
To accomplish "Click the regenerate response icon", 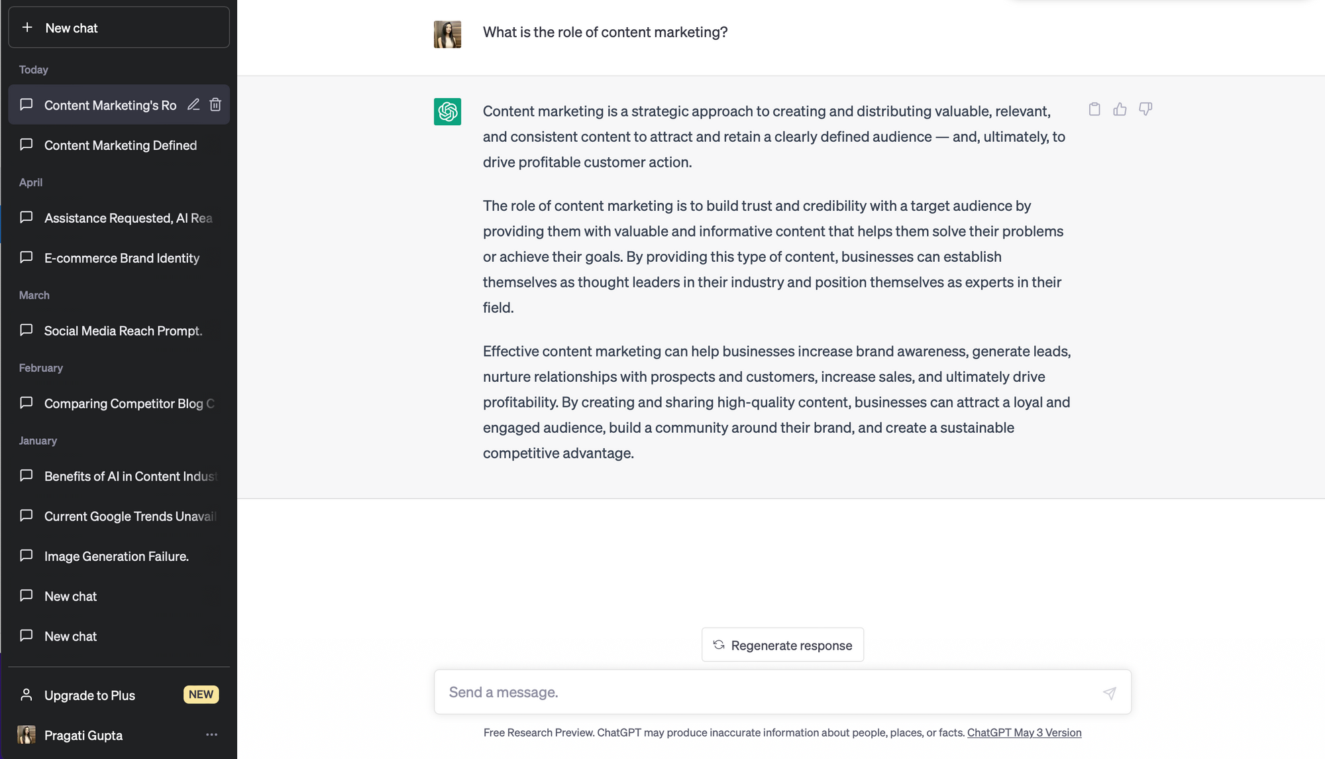I will [719, 645].
